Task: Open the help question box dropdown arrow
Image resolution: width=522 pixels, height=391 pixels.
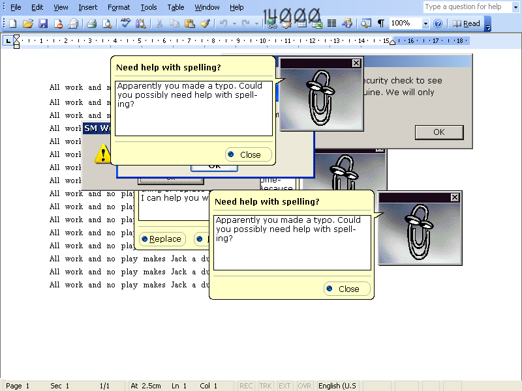Action: click(515, 7)
